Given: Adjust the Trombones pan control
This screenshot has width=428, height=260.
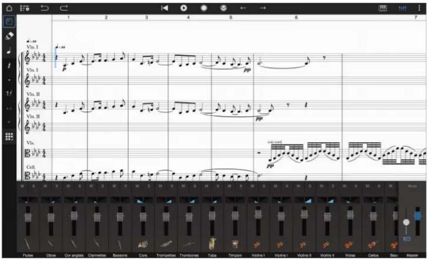Looking at the screenshot, I should 189,201.
